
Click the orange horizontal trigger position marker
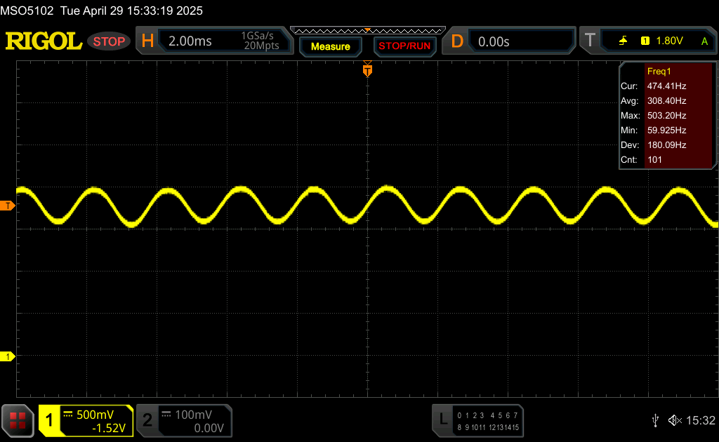coord(367,69)
